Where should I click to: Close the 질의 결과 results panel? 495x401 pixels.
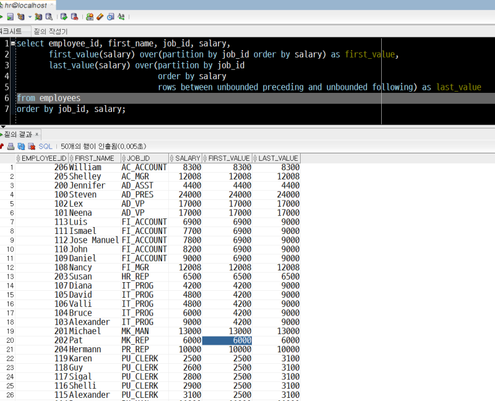click(x=35, y=134)
